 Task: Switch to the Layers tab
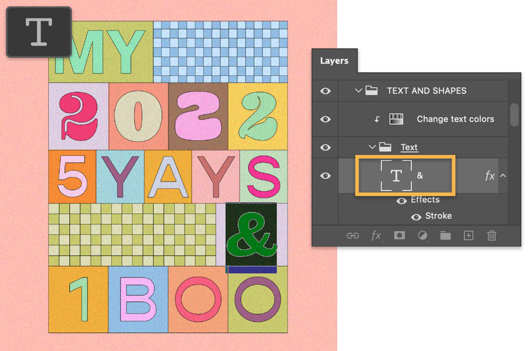pyautogui.click(x=334, y=61)
